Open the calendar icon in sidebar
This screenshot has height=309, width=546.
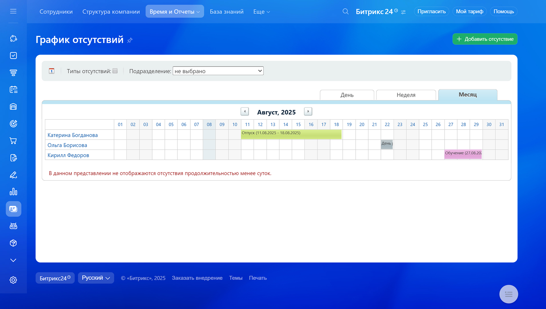[x=13, y=90]
